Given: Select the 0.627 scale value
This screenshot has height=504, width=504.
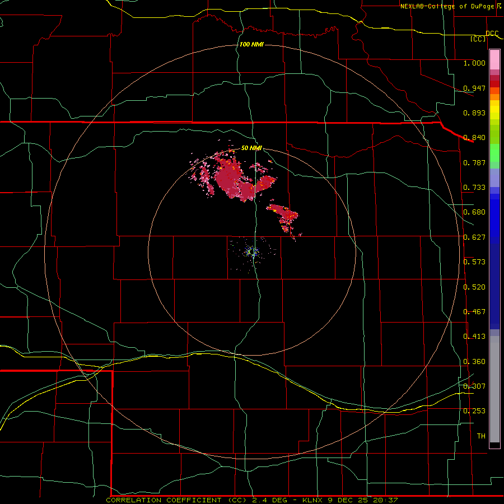Looking at the screenshot, I should click(x=474, y=237).
